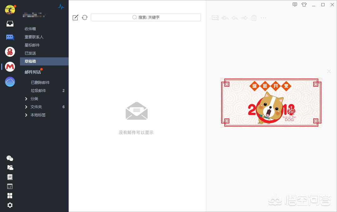
Task: Switch to the red NetEase Yi account icon
Action: tap(10, 52)
